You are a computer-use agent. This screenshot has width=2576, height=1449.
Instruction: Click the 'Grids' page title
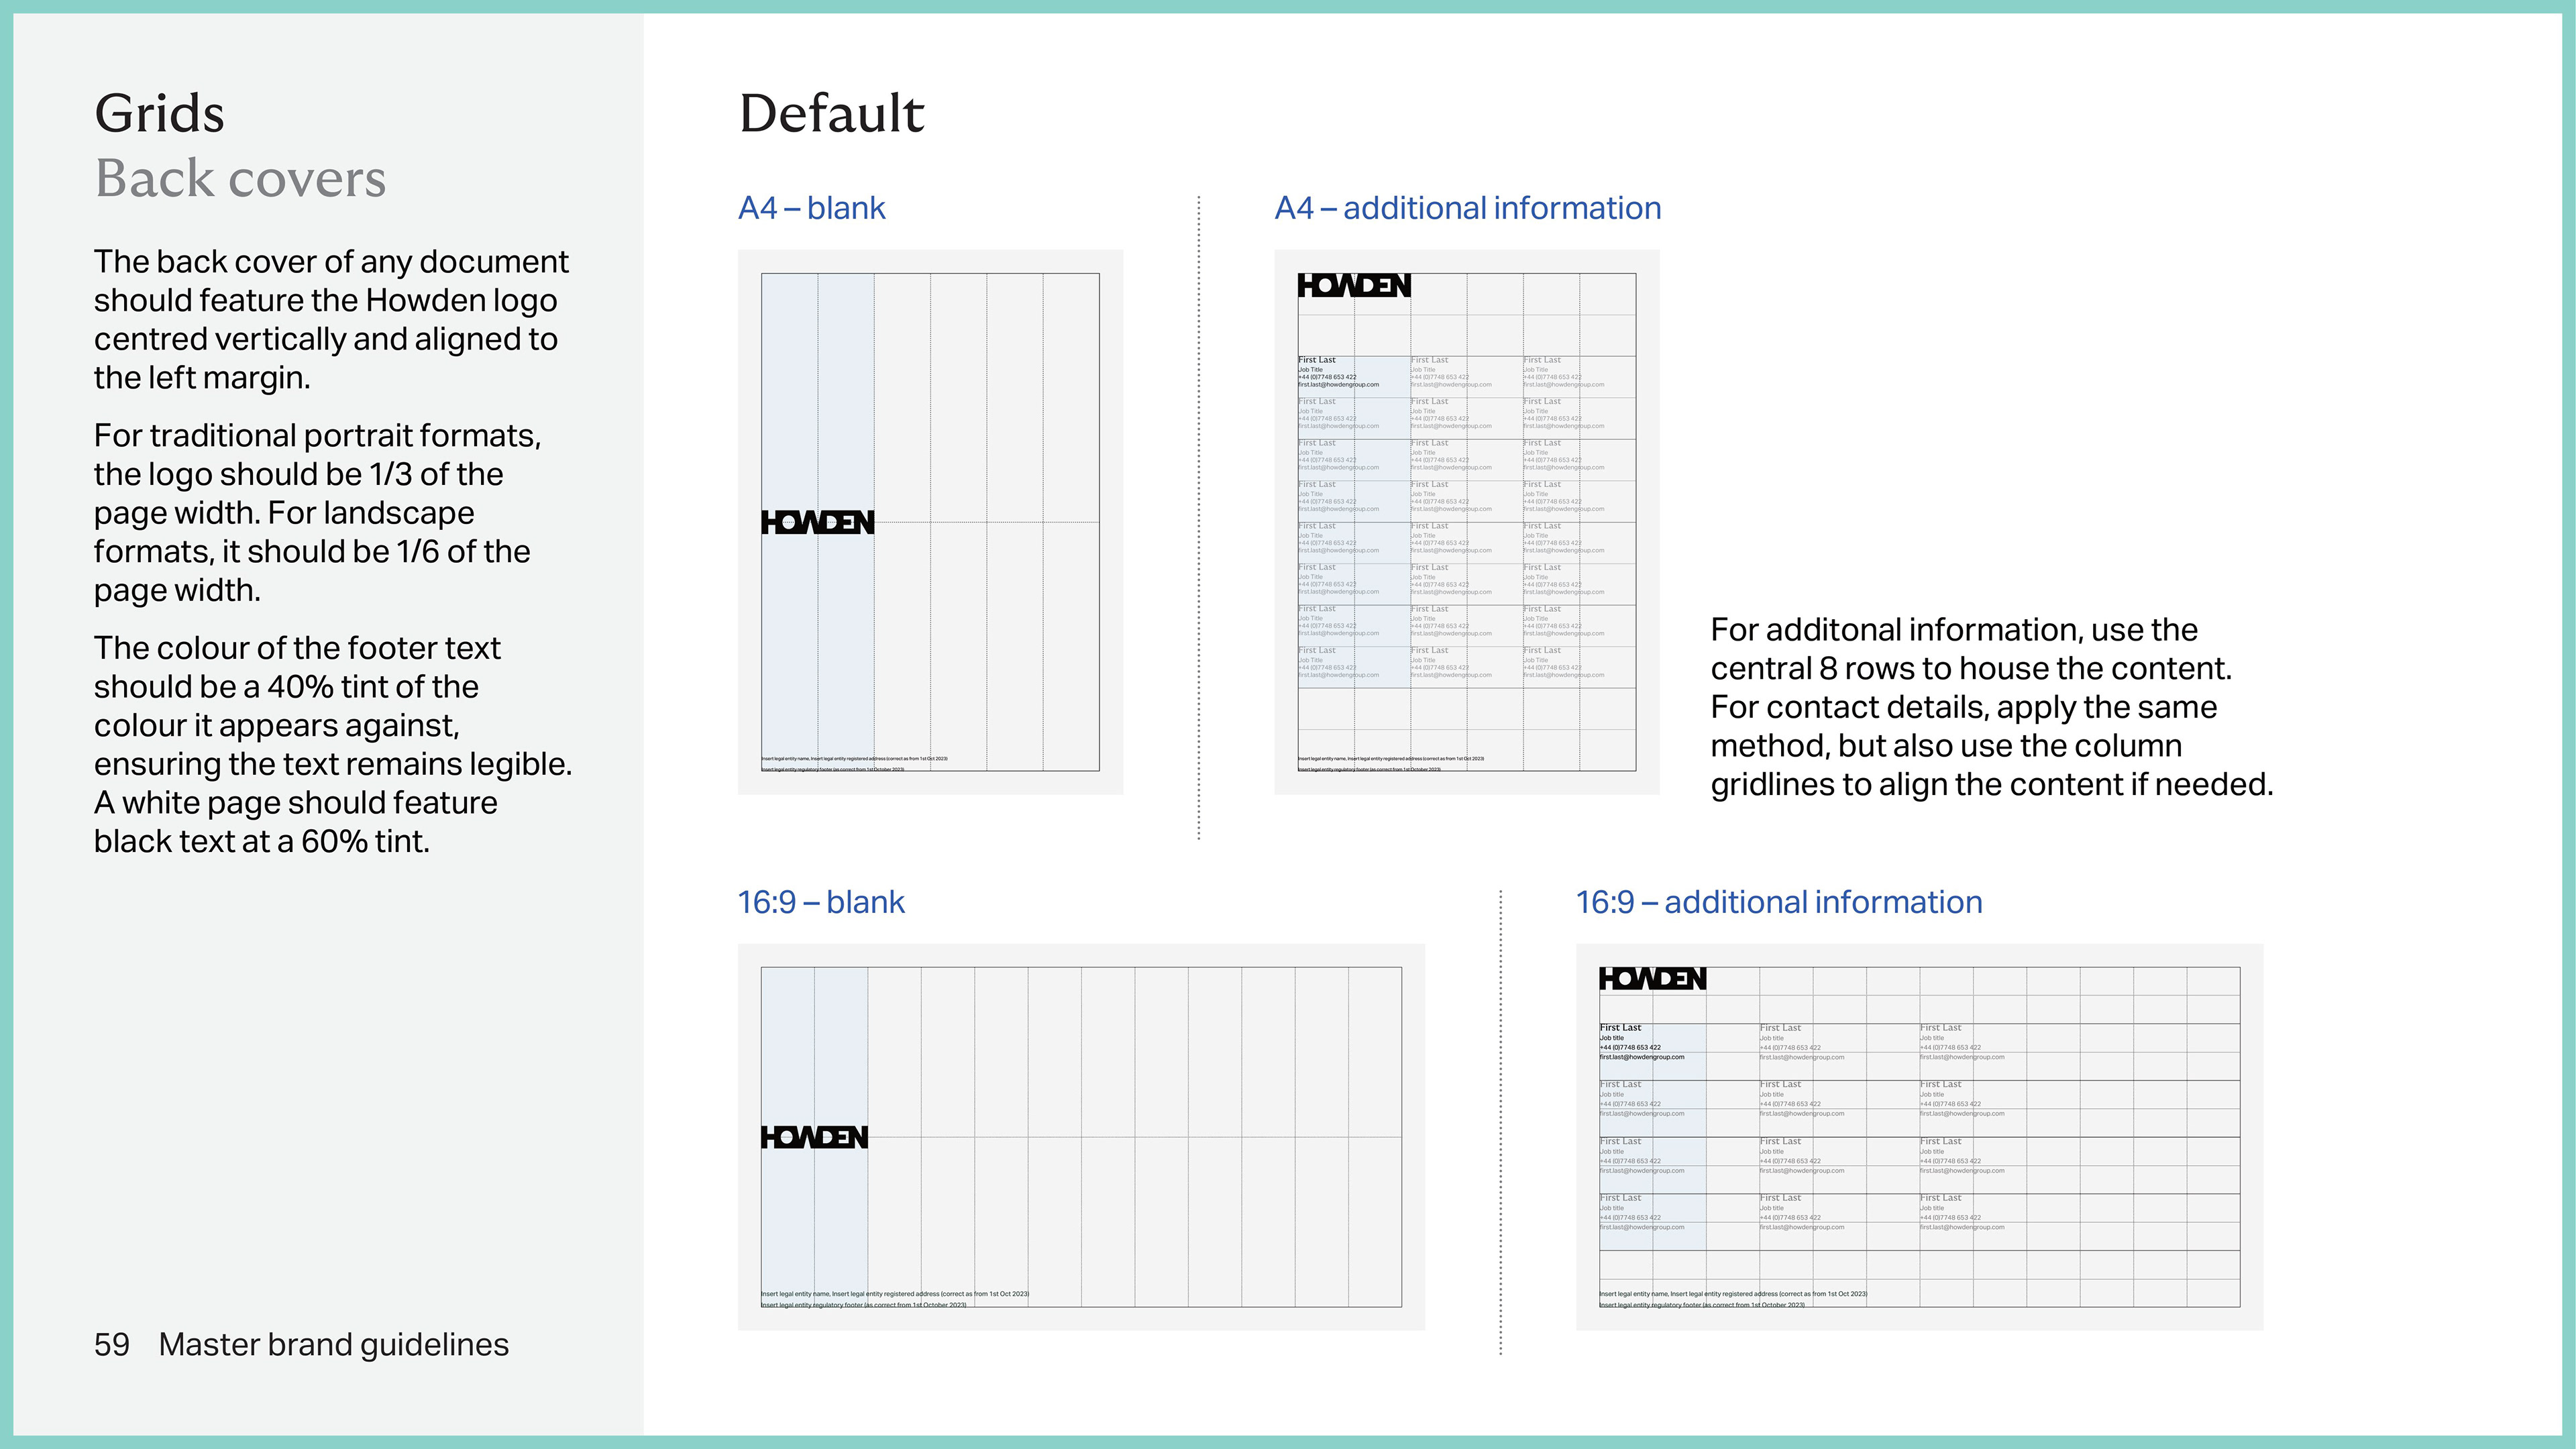(159, 113)
